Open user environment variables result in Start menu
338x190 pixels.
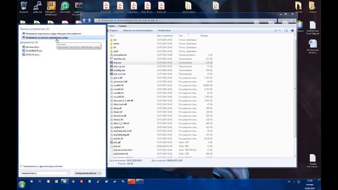click(x=53, y=34)
